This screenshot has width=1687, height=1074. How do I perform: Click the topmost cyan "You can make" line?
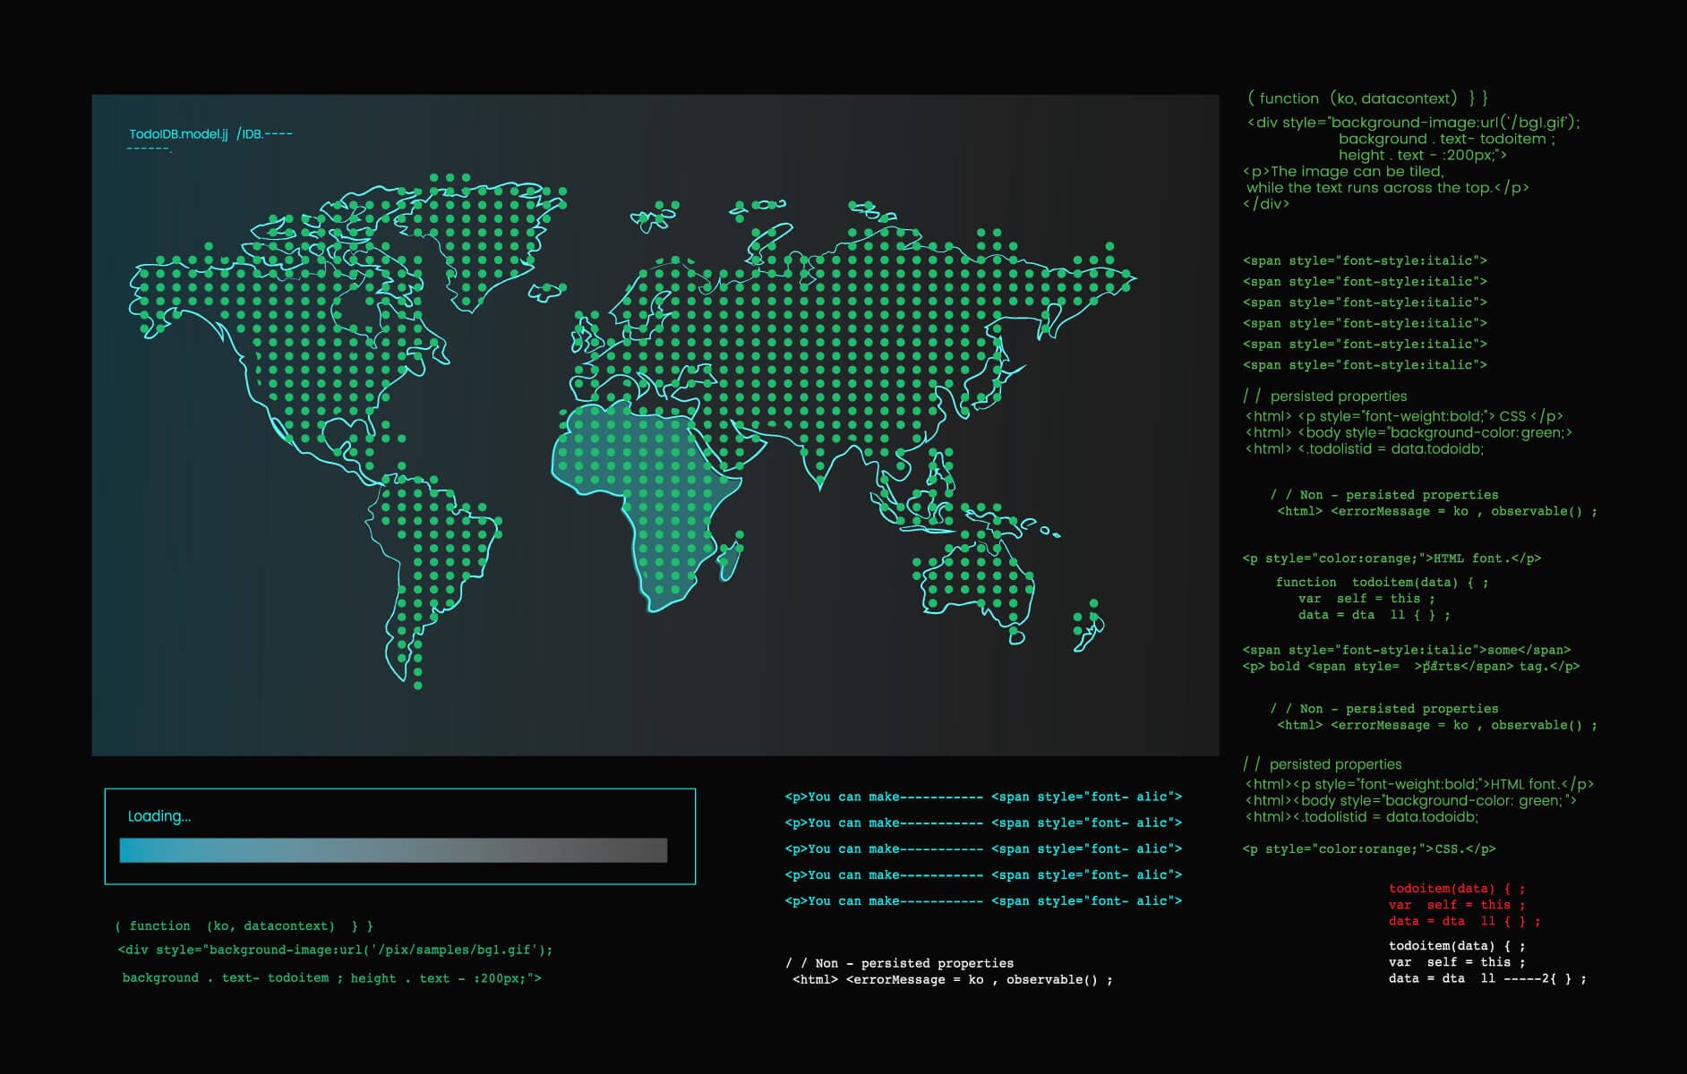(x=982, y=797)
